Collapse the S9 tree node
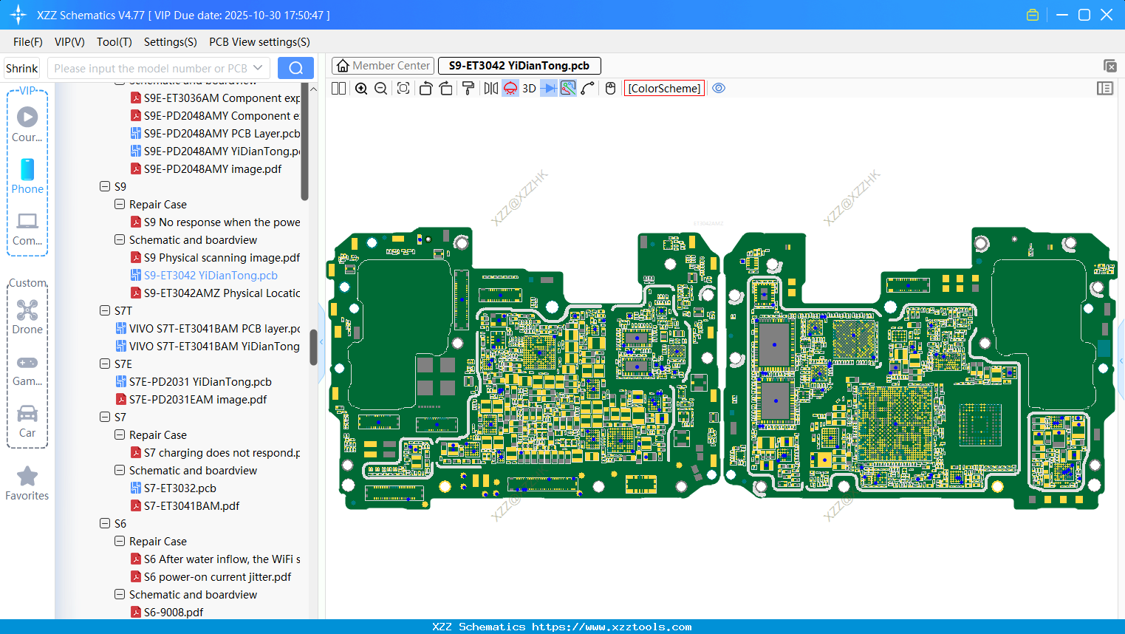Viewport: 1125px width, 634px height. pos(105,187)
